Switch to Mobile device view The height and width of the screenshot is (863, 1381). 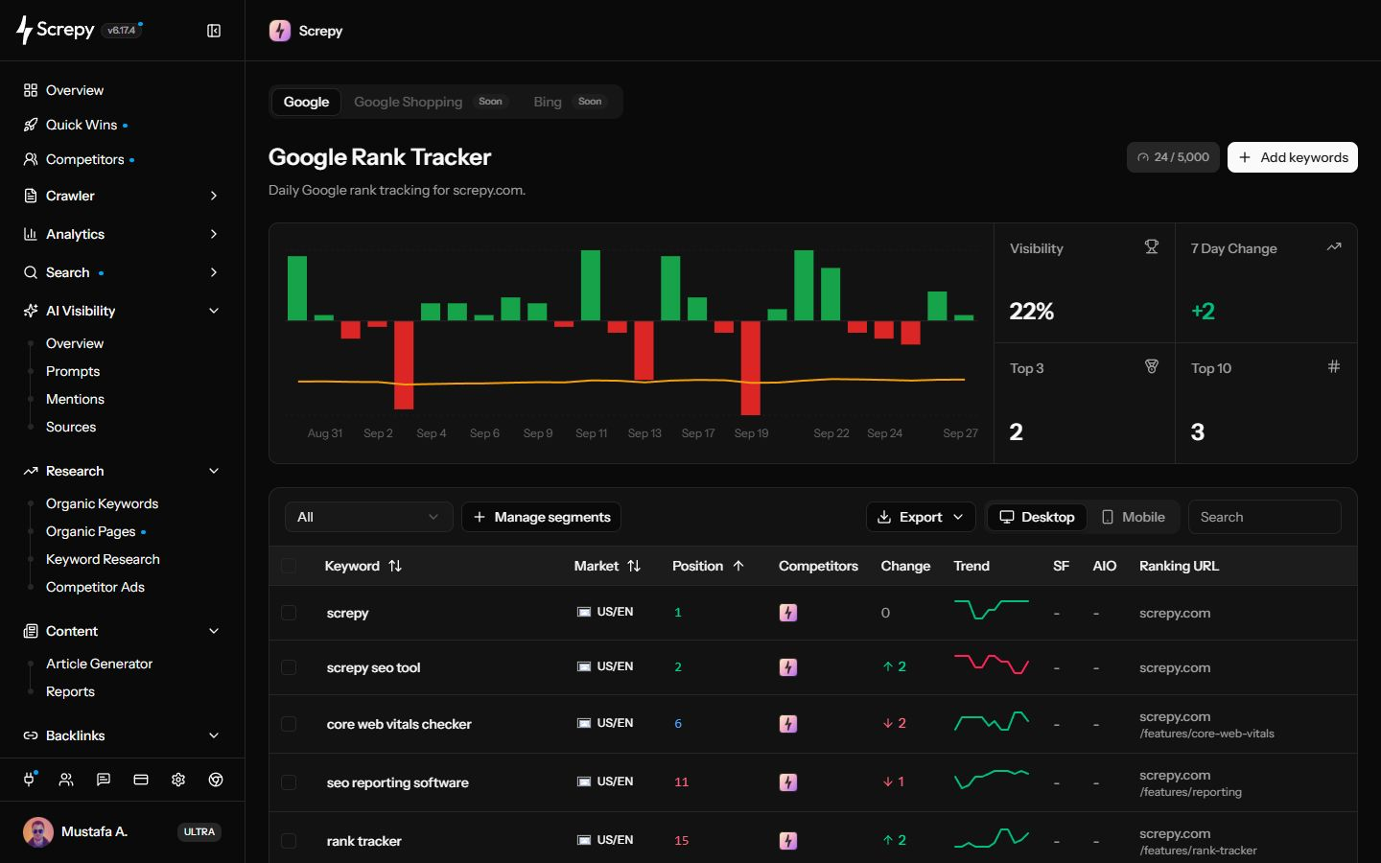pos(1134,517)
